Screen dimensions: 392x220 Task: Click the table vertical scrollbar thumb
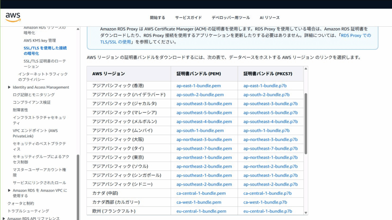coord(306,124)
